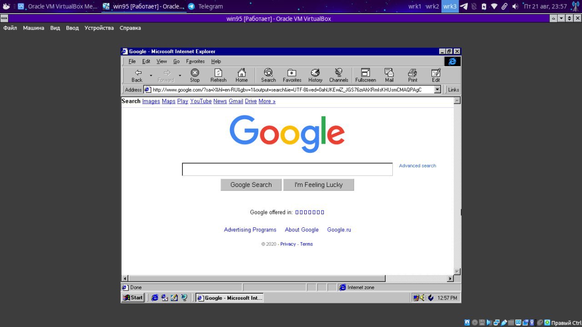Open the Help menu in Internet Explorer
This screenshot has height=327, width=582.
216,61
